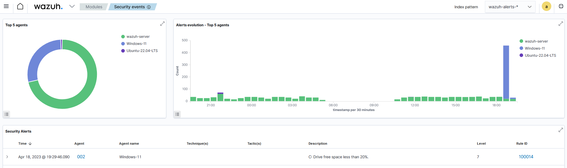The width and height of the screenshot is (567, 168).
Task: Expand the Windows-11 alert row details
Action: [7, 157]
